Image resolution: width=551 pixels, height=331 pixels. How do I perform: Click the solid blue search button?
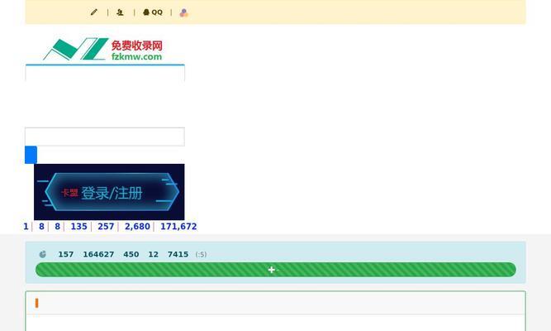(31, 155)
